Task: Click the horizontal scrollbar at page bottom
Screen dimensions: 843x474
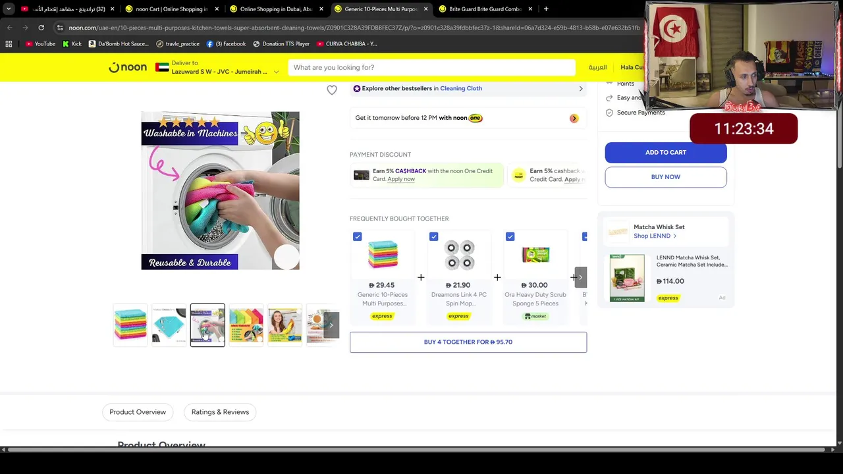Action: tap(417, 450)
